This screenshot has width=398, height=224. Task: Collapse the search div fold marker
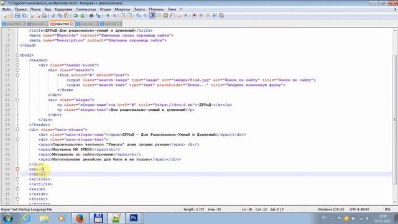(x=17, y=70)
